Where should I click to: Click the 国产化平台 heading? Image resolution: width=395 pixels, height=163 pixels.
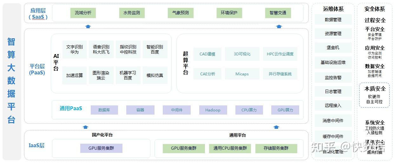pos(102,135)
